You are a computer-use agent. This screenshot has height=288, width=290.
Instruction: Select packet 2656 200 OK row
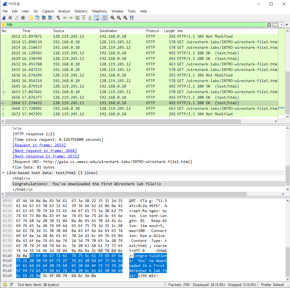click(x=139, y=97)
